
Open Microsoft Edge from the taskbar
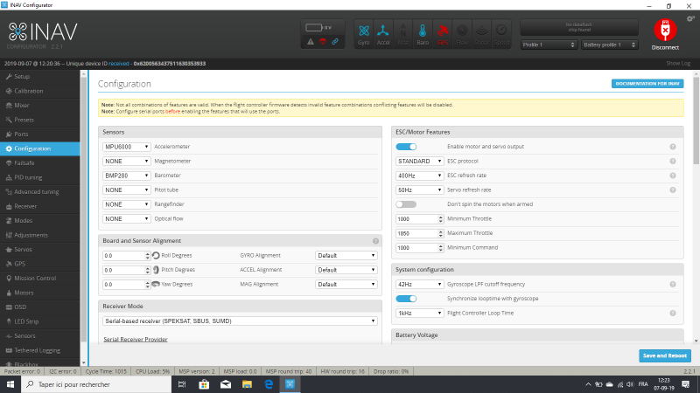pyautogui.click(x=269, y=384)
